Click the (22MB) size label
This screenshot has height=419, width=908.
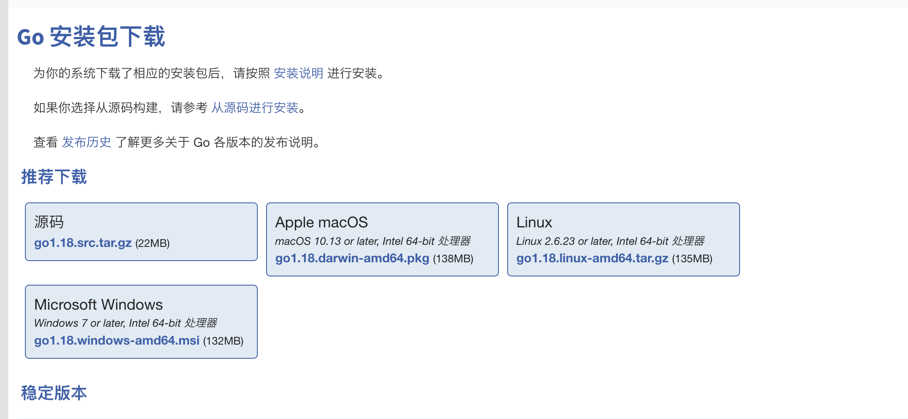(x=153, y=243)
